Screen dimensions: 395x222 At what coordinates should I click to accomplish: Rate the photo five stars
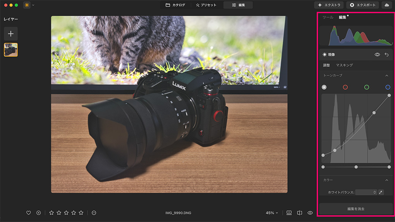coord(81,213)
